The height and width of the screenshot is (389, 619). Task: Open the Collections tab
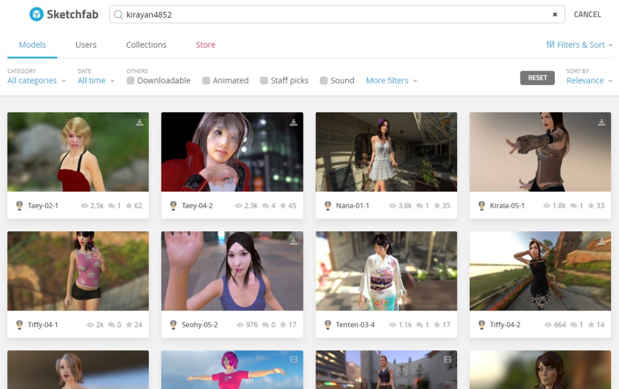pyautogui.click(x=146, y=45)
